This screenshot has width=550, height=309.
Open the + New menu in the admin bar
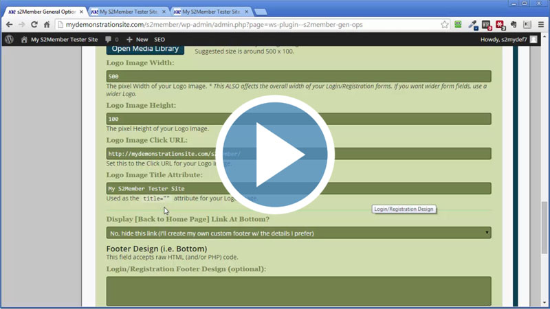(x=137, y=40)
